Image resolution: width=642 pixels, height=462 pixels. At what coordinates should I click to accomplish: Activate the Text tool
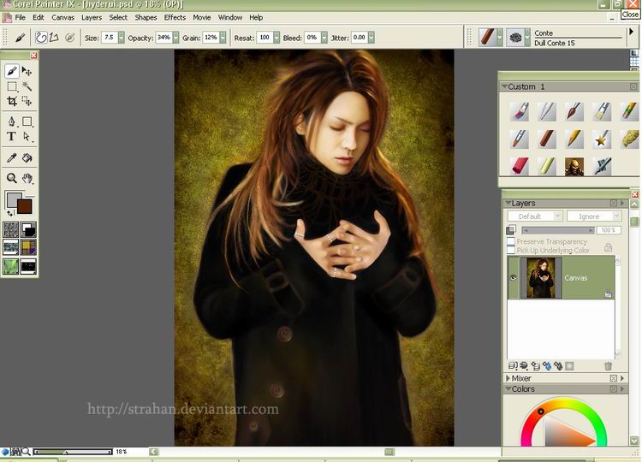(12, 136)
